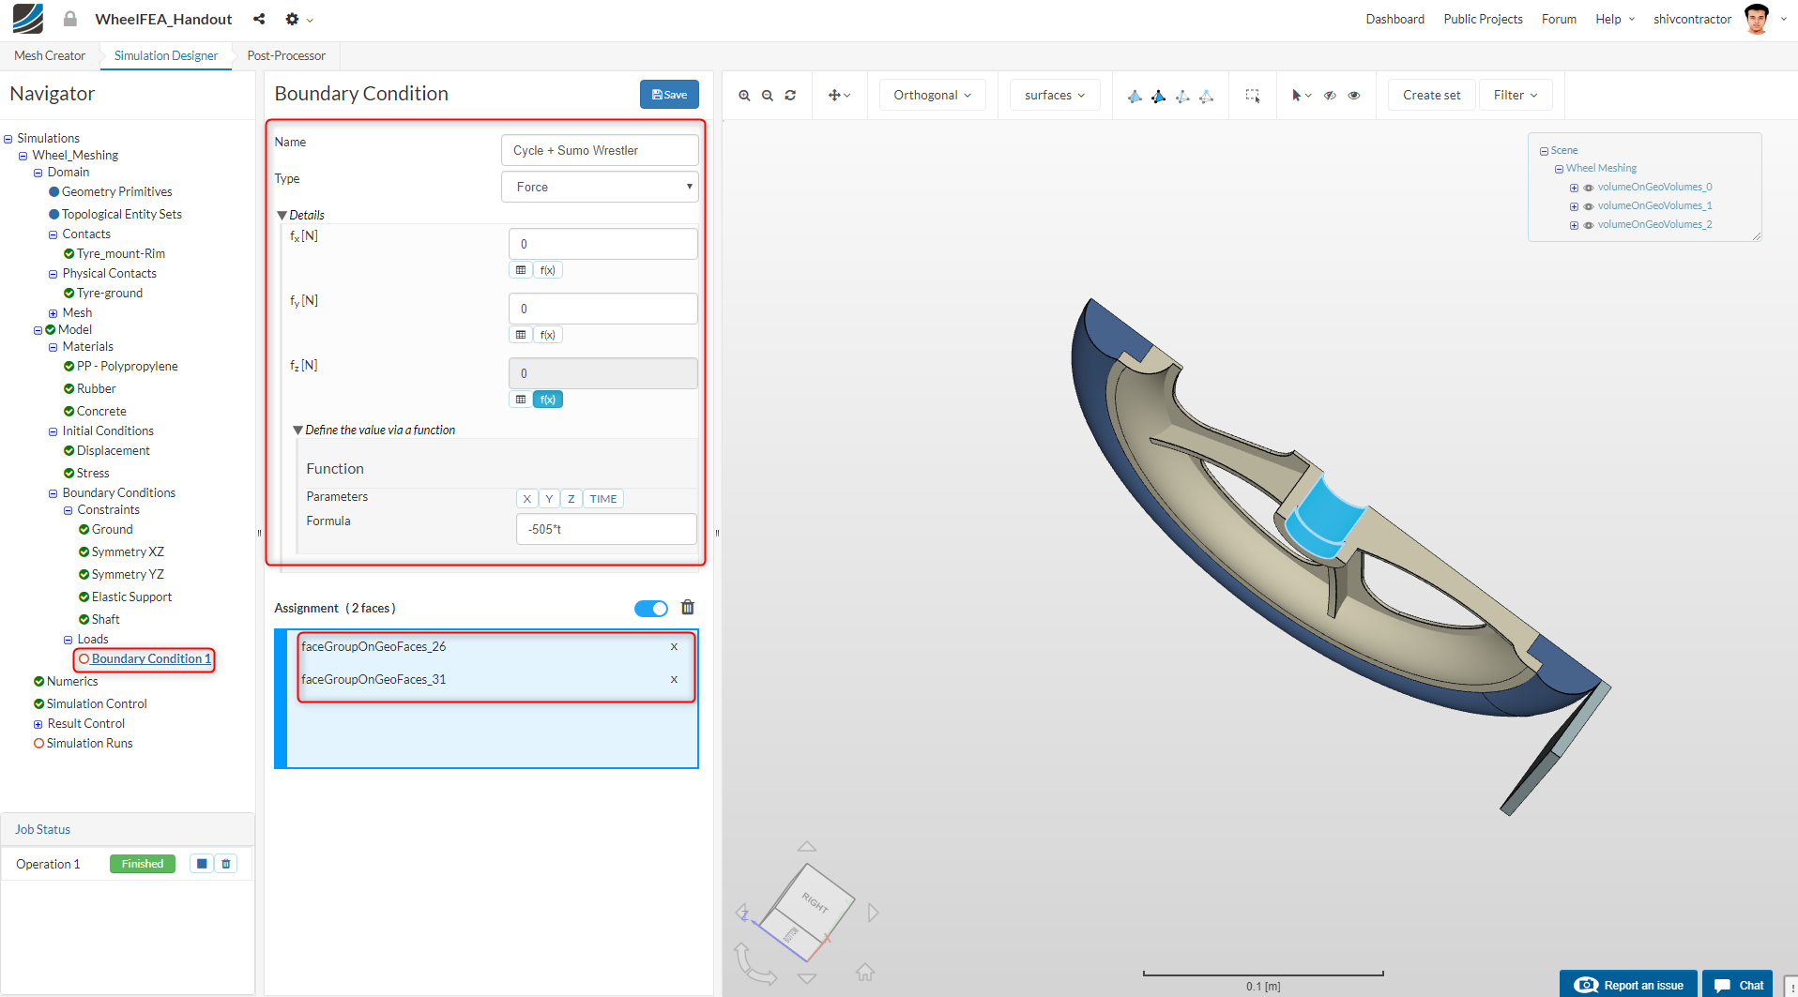Reset the 3D view with refresh icon
The width and height of the screenshot is (1798, 997).
(x=790, y=96)
